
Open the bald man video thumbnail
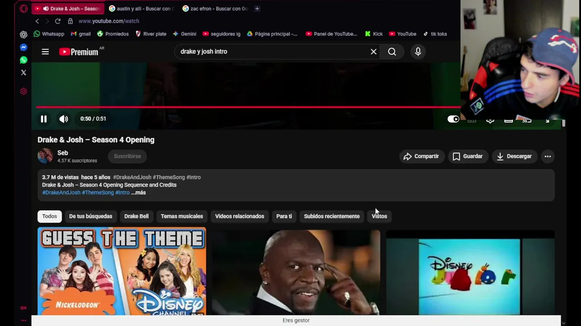pos(296,272)
